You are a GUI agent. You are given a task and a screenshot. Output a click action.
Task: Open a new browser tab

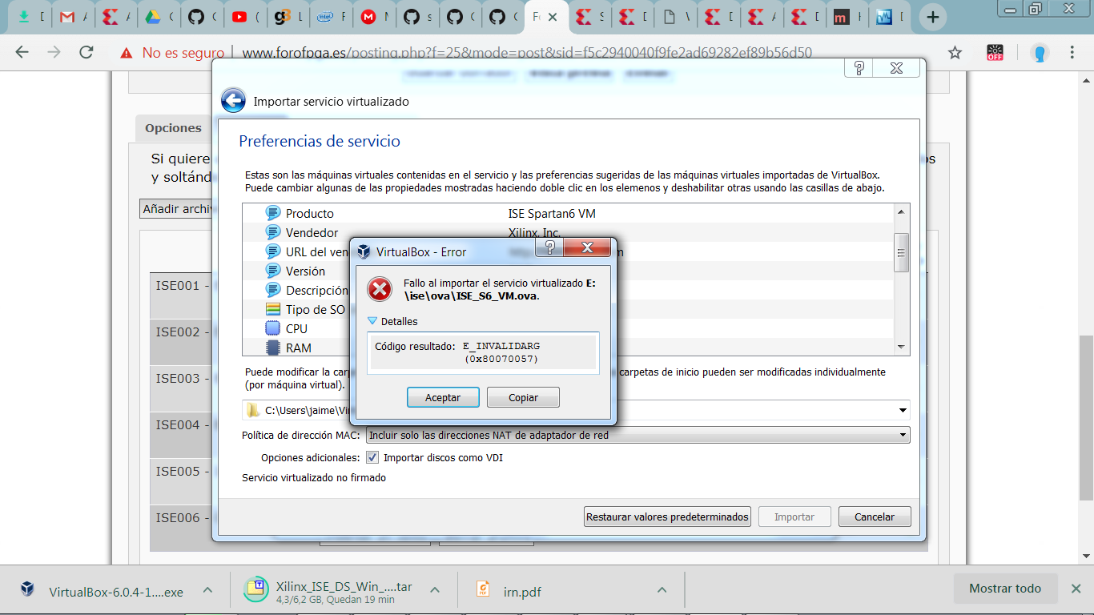coord(932,17)
